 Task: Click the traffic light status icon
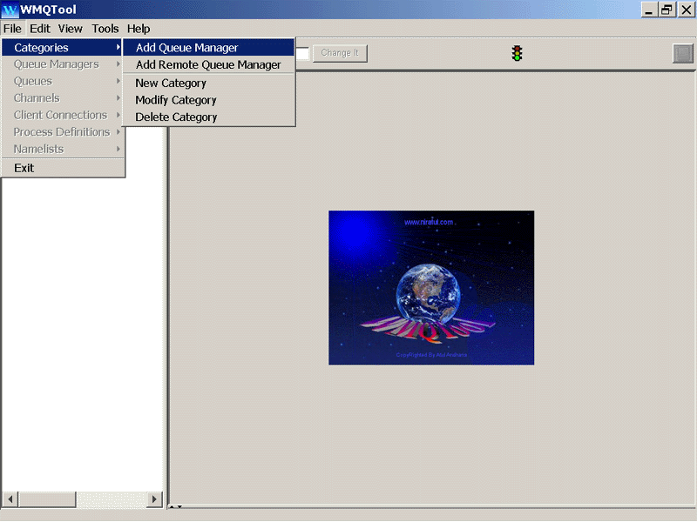[517, 53]
